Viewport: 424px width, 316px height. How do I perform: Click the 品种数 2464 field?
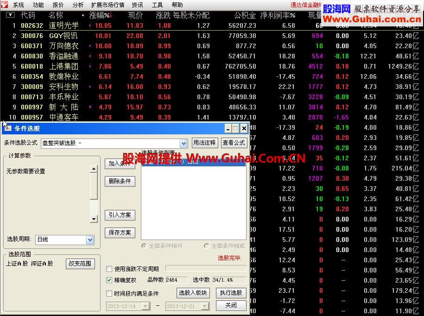176,280
